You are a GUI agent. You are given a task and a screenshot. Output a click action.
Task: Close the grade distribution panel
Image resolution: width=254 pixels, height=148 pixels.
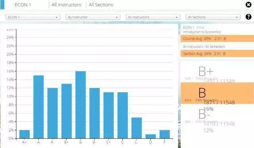point(248,5)
